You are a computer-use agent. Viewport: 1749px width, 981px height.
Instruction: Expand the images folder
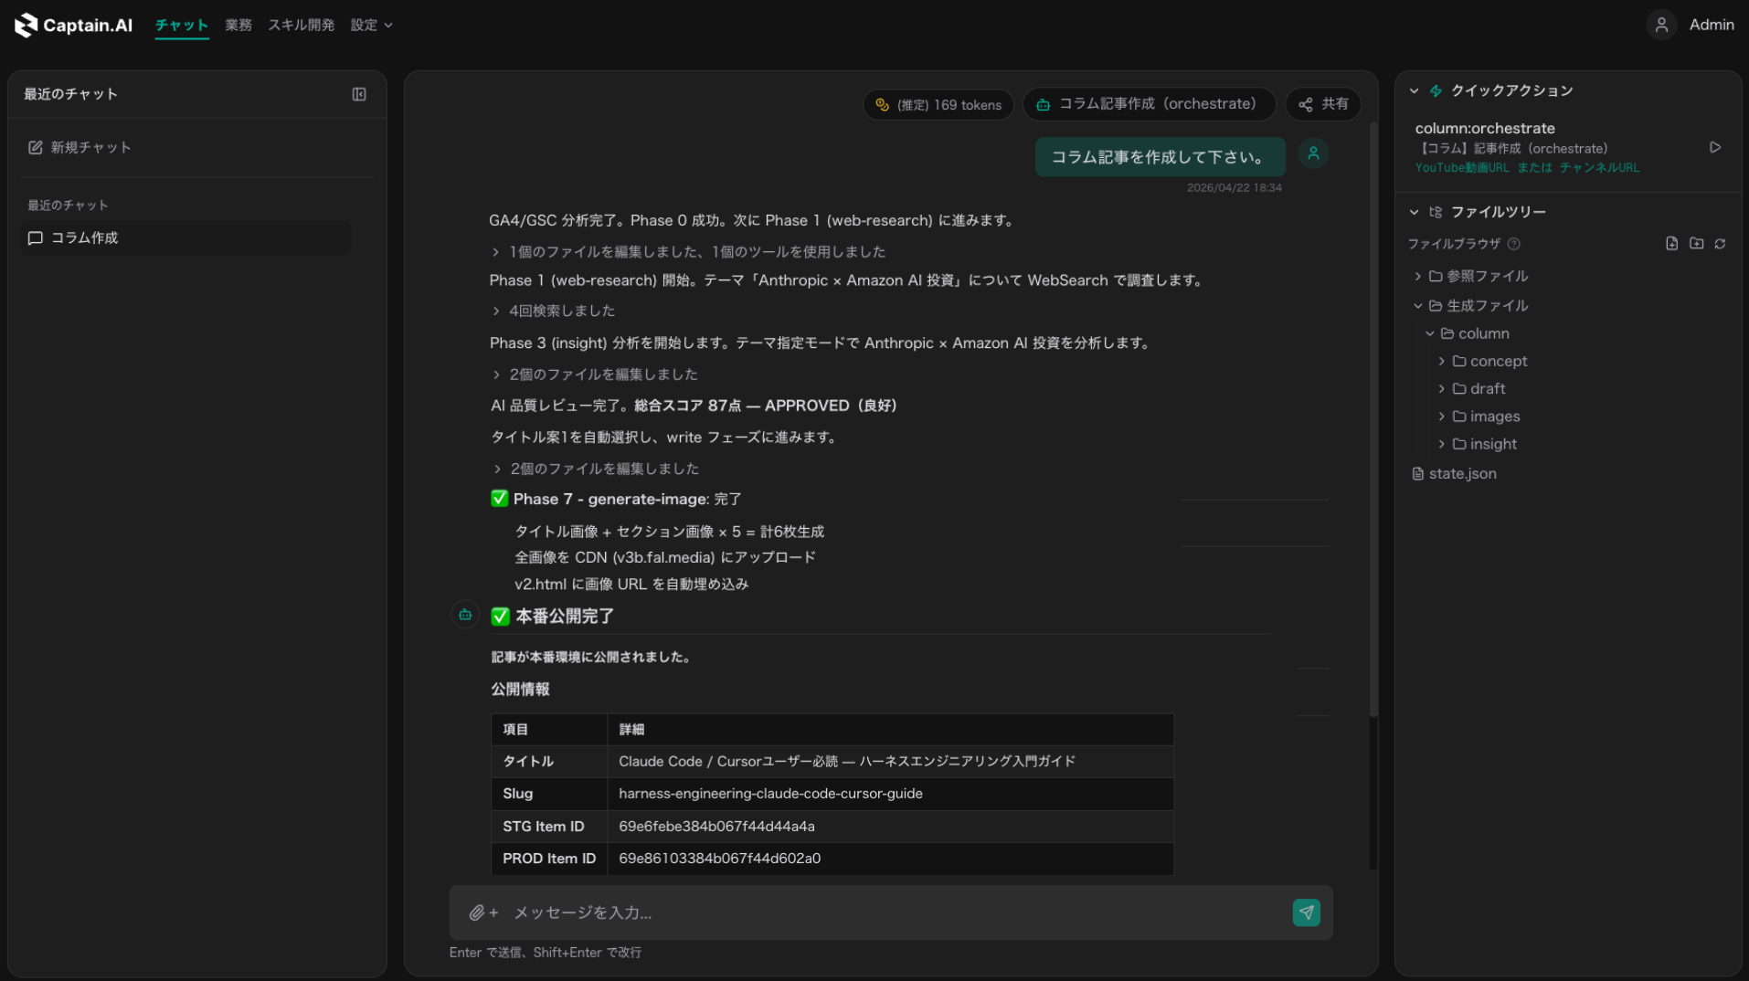(x=1479, y=417)
